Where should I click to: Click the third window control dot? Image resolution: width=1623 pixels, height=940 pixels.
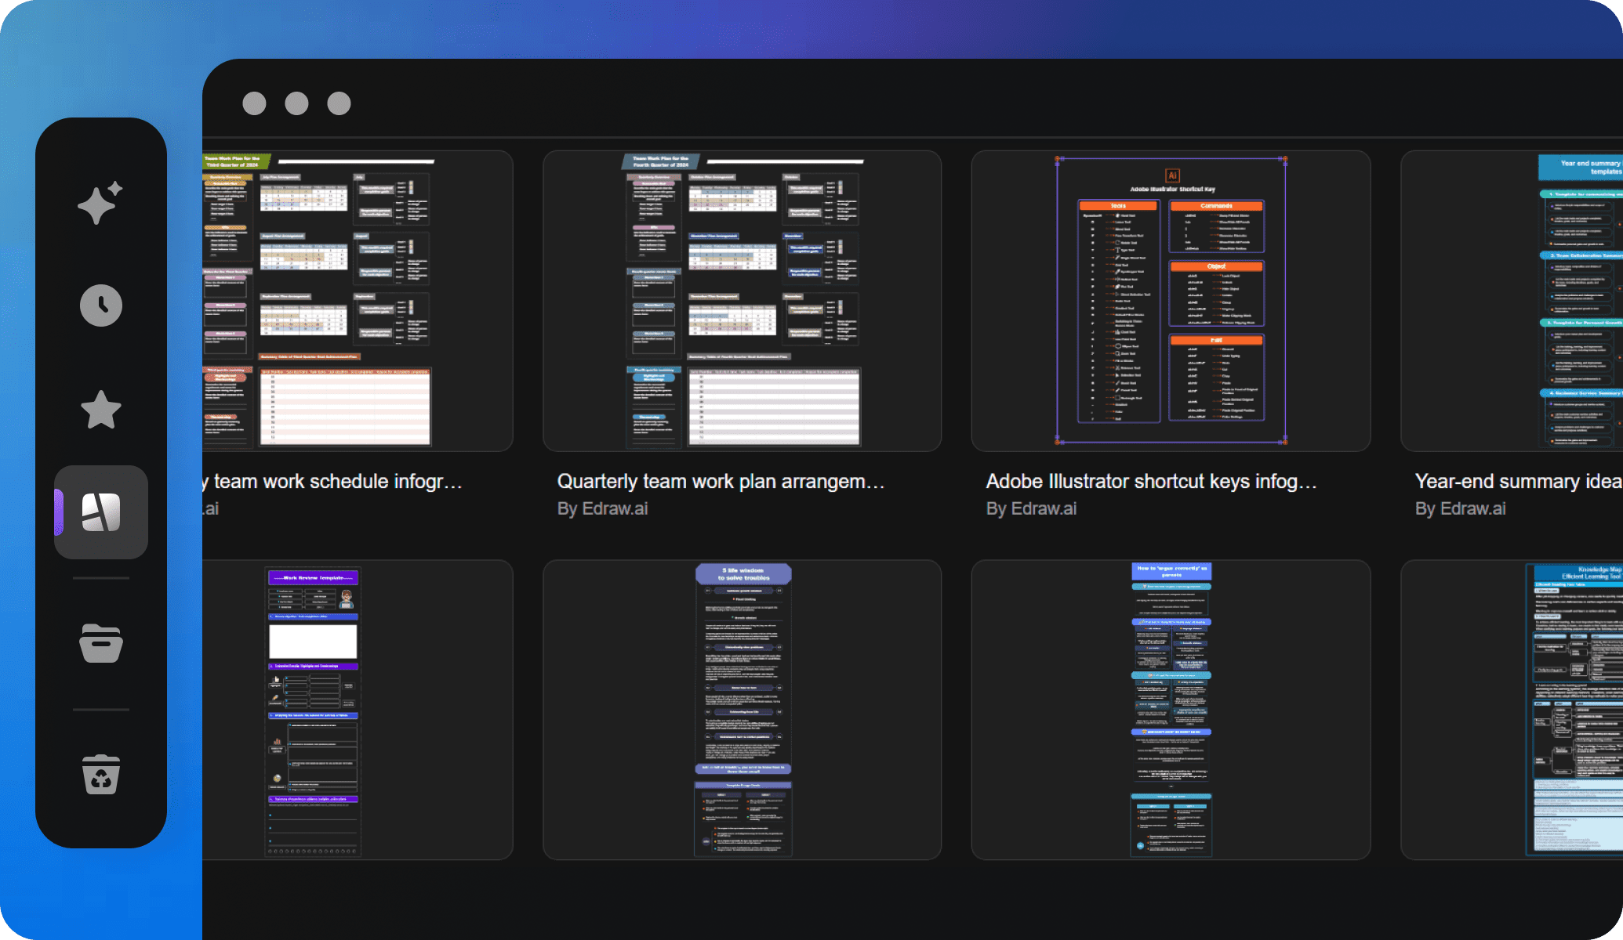339,103
